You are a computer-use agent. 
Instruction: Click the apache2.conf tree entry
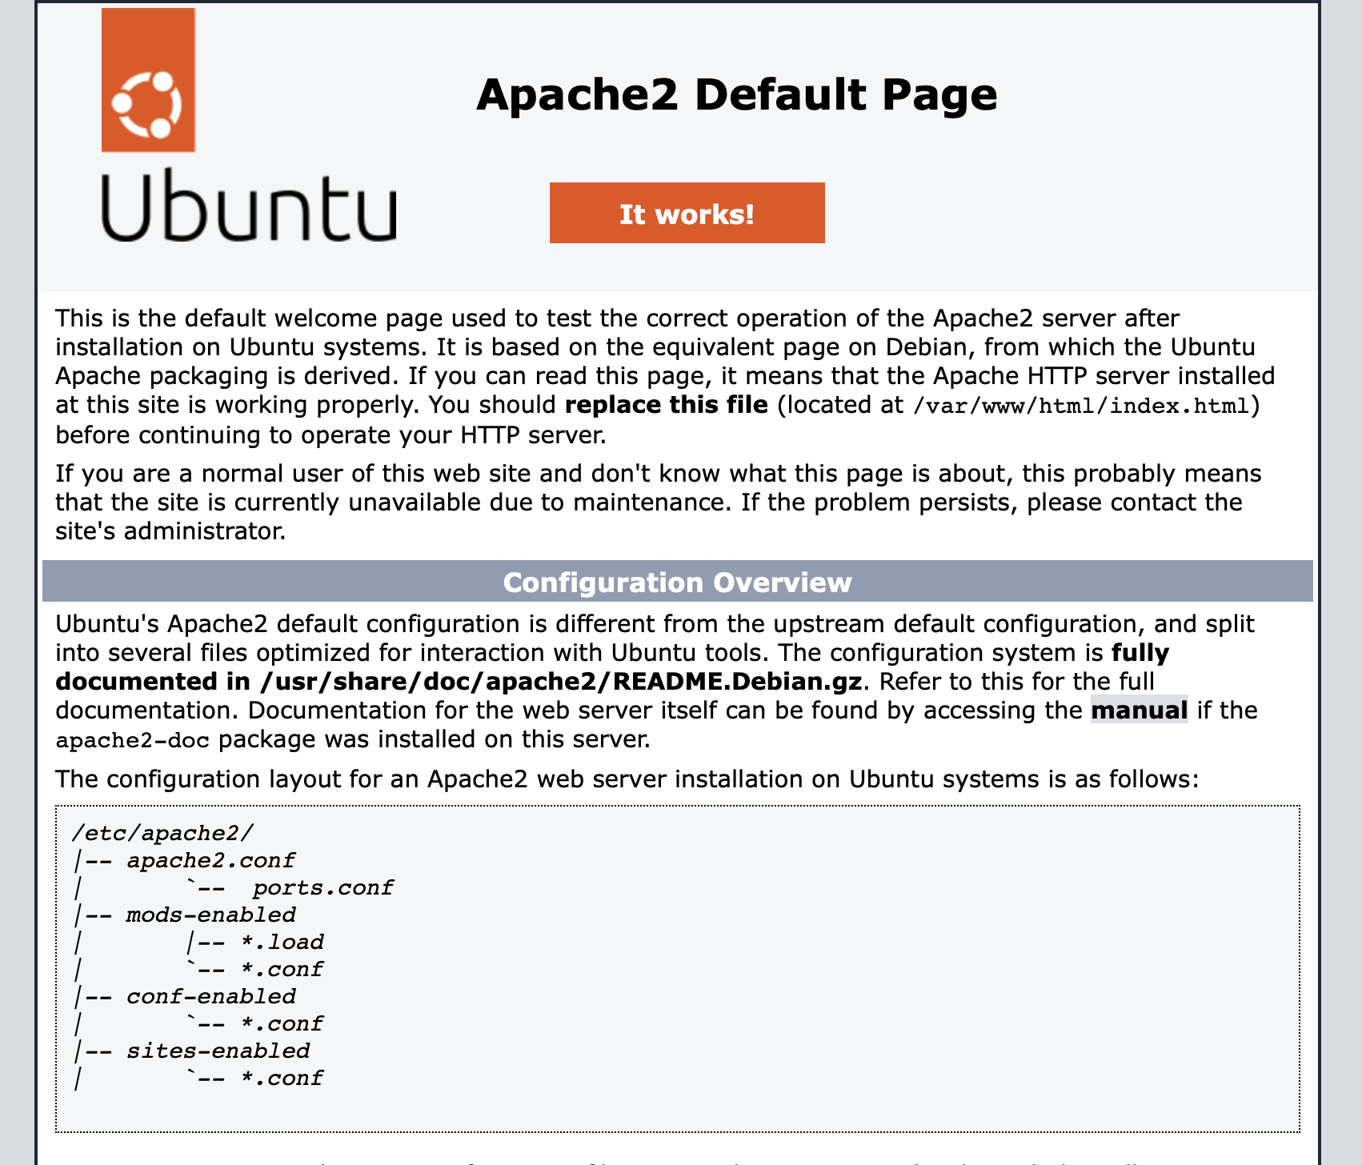pos(210,861)
